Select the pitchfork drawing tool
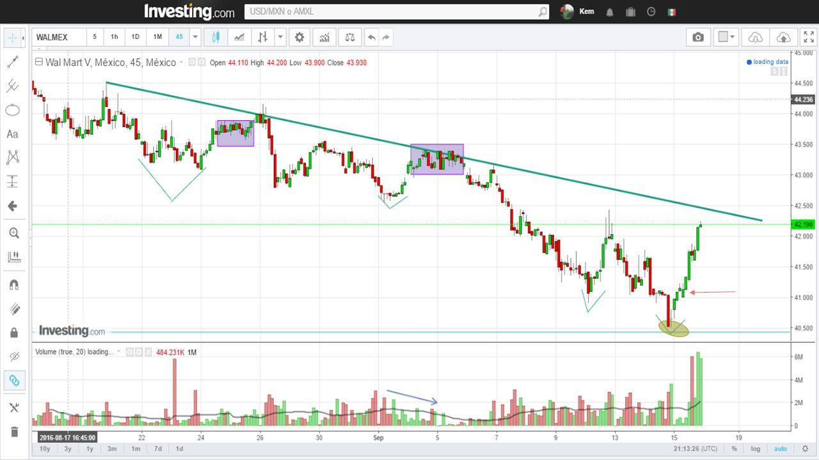Screen dimensions: 819x460 click(x=13, y=86)
